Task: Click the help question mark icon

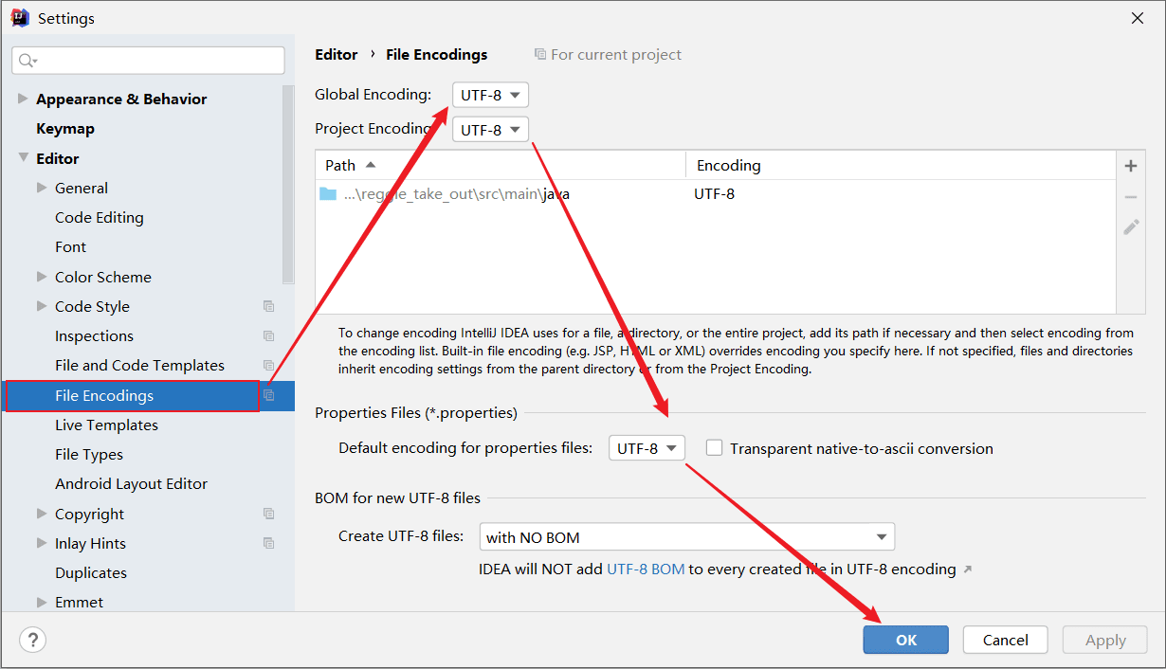Action: (32, 640)
